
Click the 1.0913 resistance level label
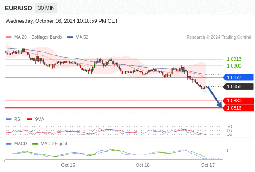pyautogui.click(x=234, y=59)
